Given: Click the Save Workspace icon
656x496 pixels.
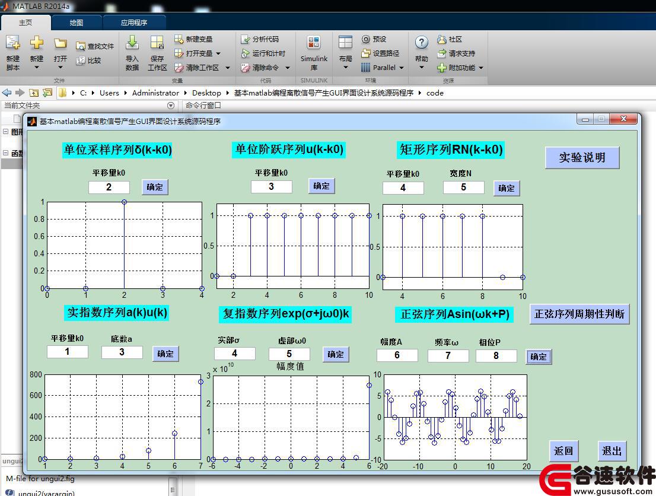Looking at the screenshot, I should 157,43.
